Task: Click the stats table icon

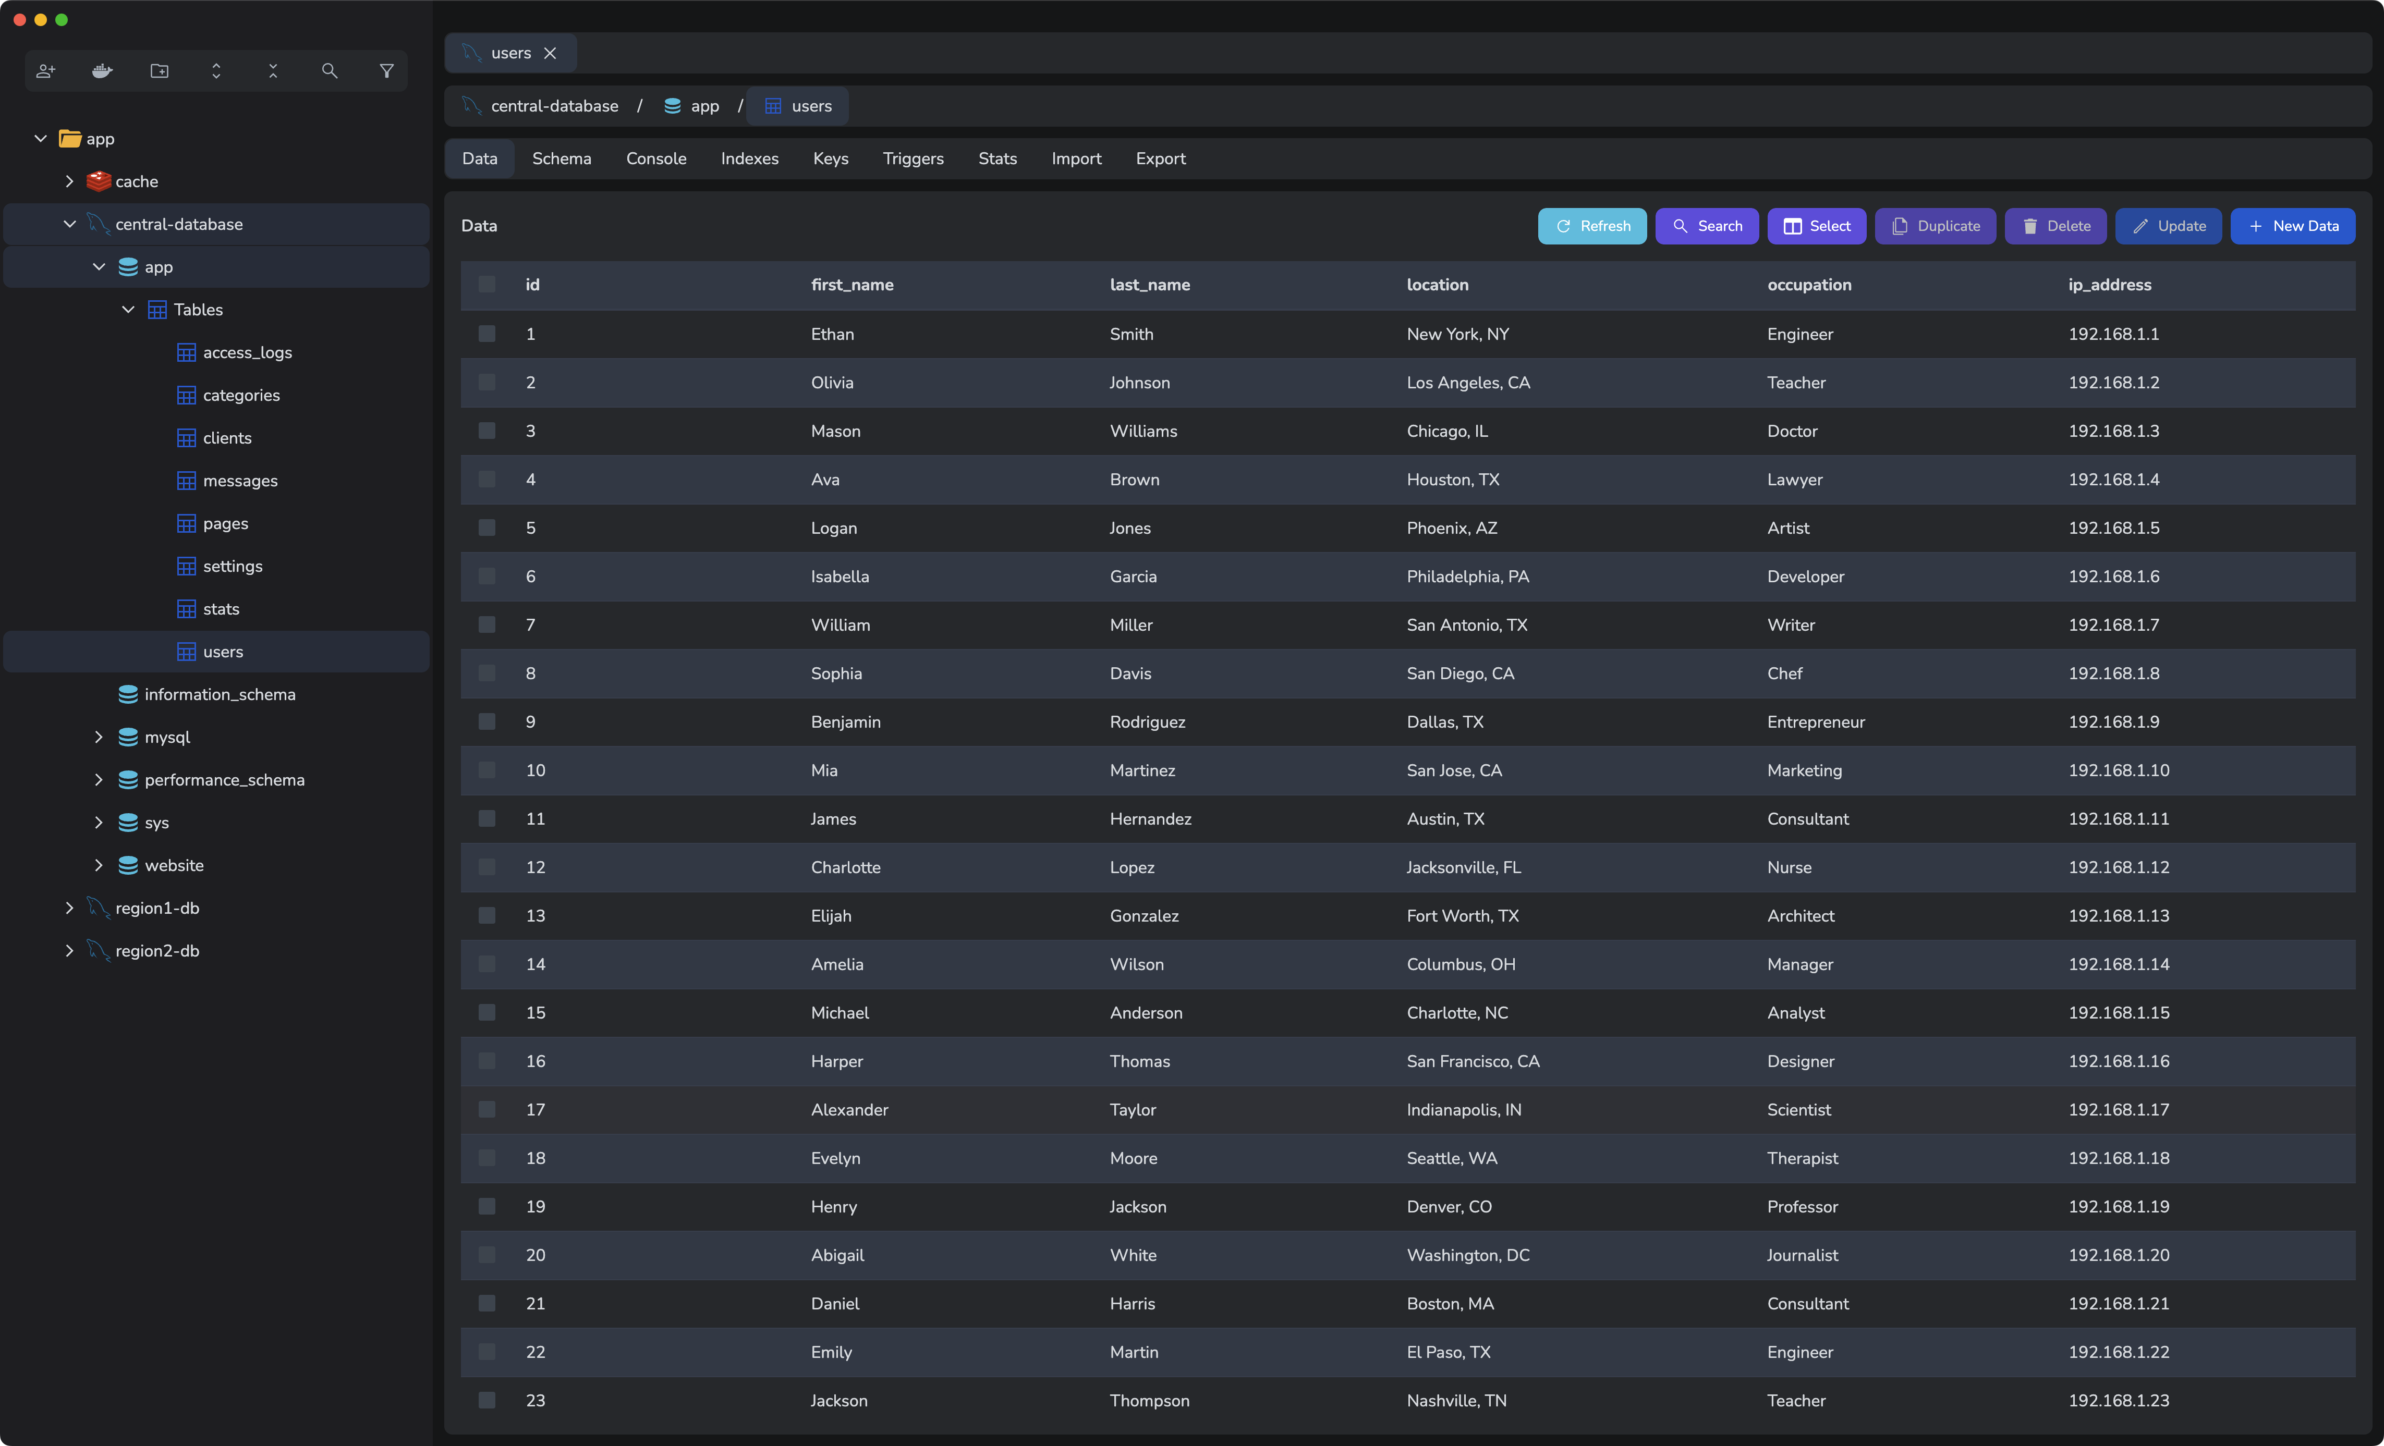Action: coord(187,608)
